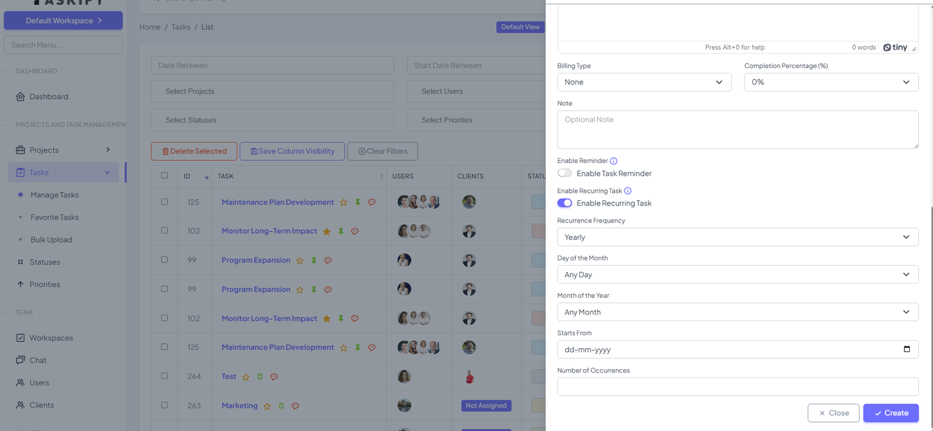The width and height of the screenshot is (933, 431).
Task: Turn on Enable Task Reminder switch
Action: point(564,173)
